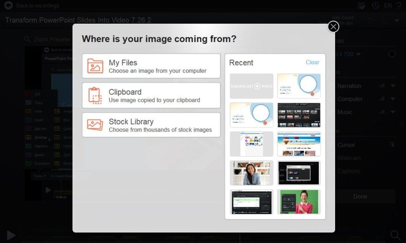Click the script notes checkmark icon
Image resolution: width=406 pixels, height=243 pixels.
tap(361, 6)
